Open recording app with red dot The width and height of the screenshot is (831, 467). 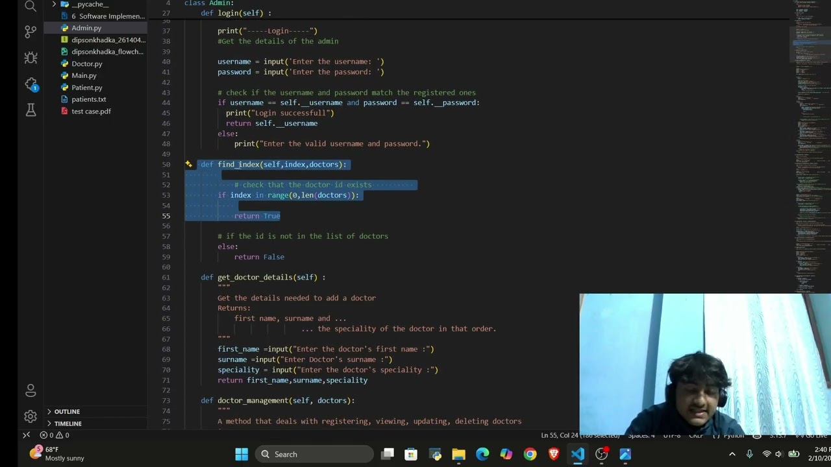click(602, 454)
